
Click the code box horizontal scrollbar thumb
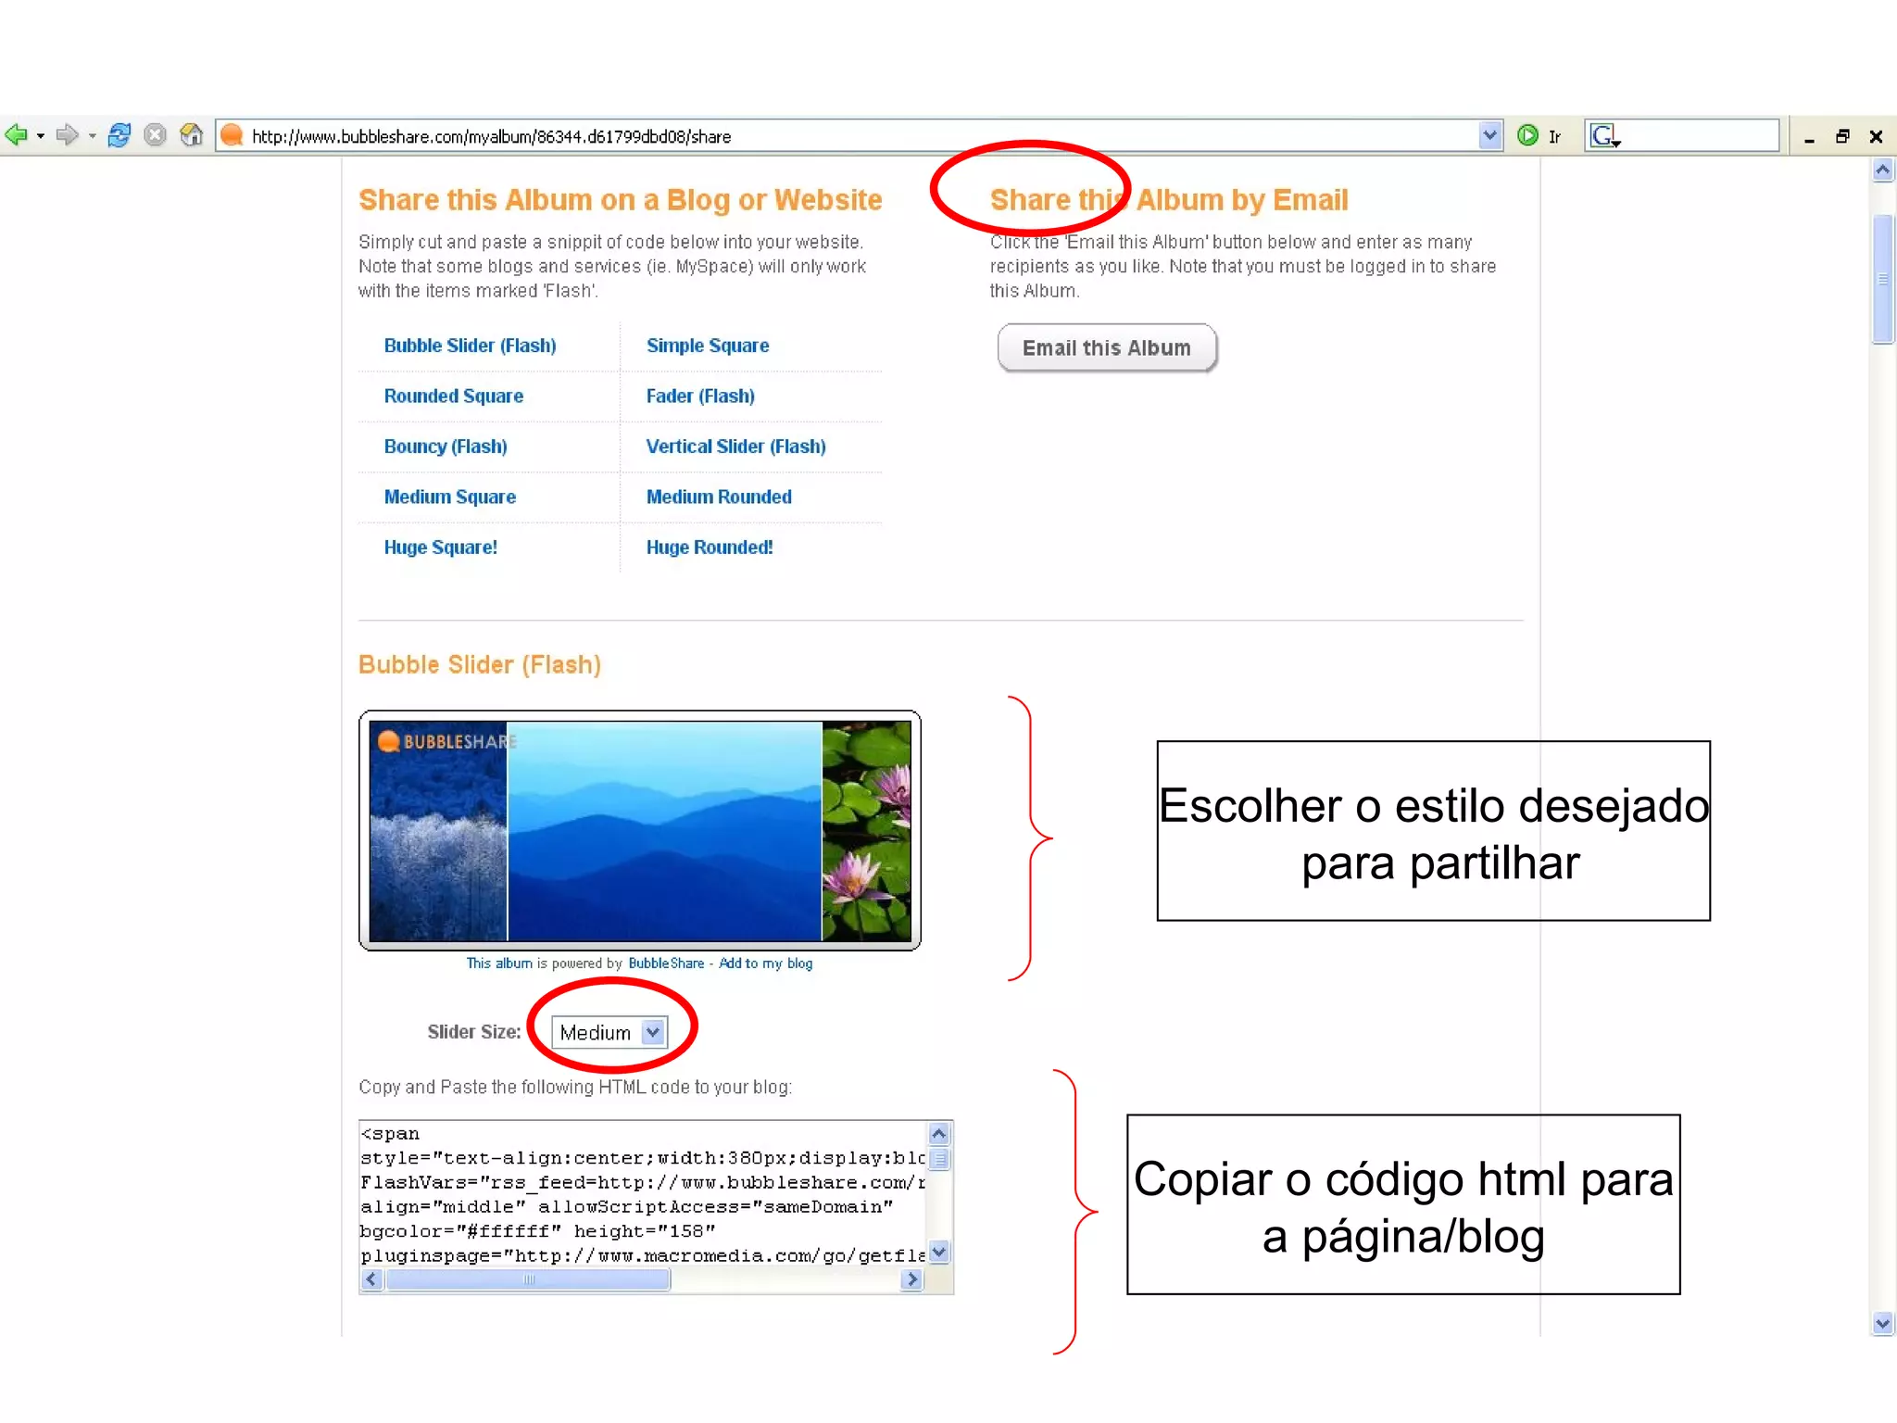[x=528, y=1280]
